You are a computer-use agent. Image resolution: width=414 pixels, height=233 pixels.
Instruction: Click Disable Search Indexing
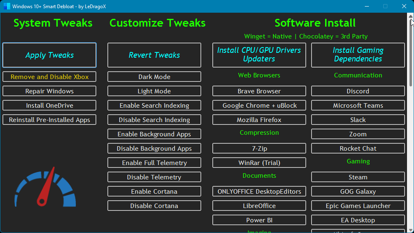tap(154, 120)
